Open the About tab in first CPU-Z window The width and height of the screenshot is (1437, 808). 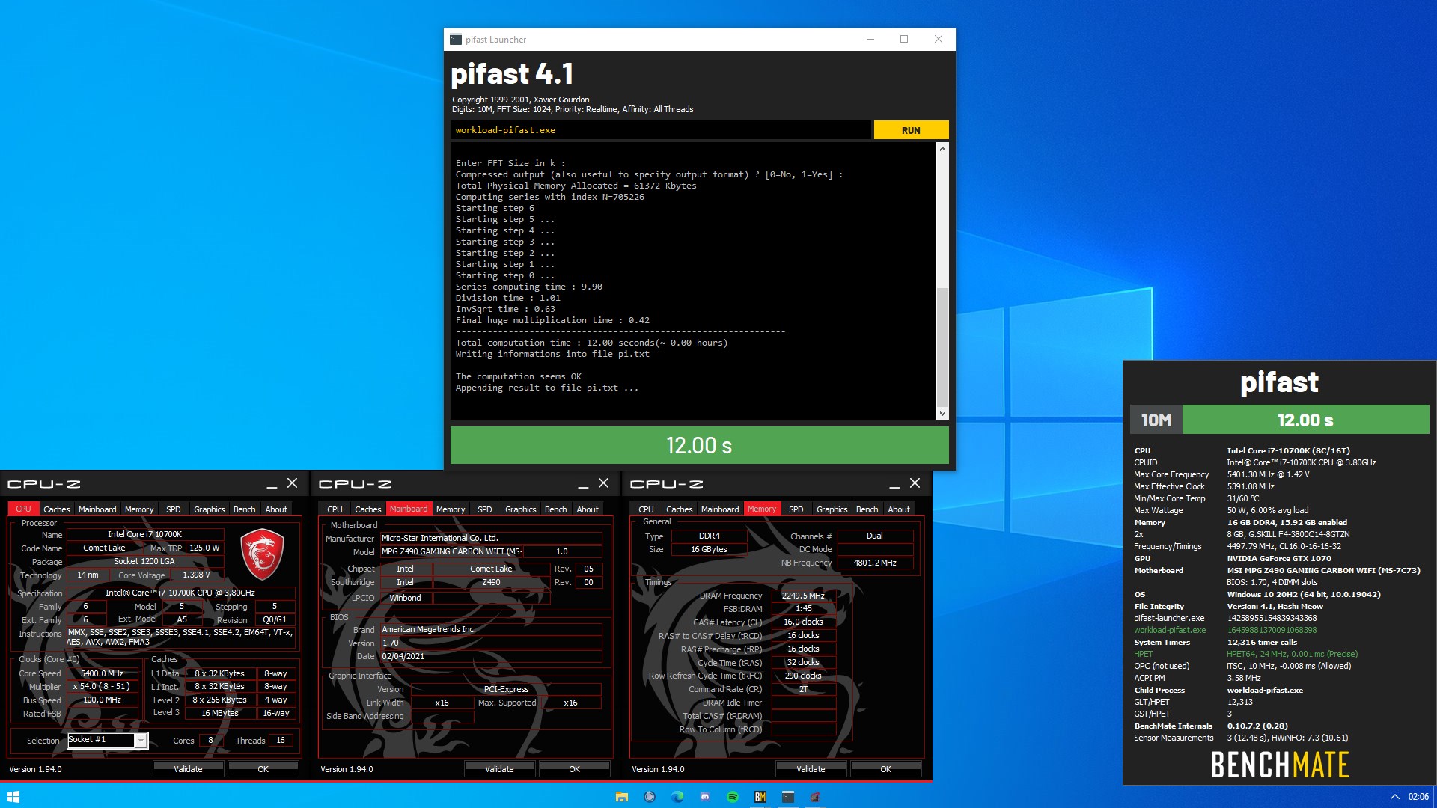click(276, 509)
